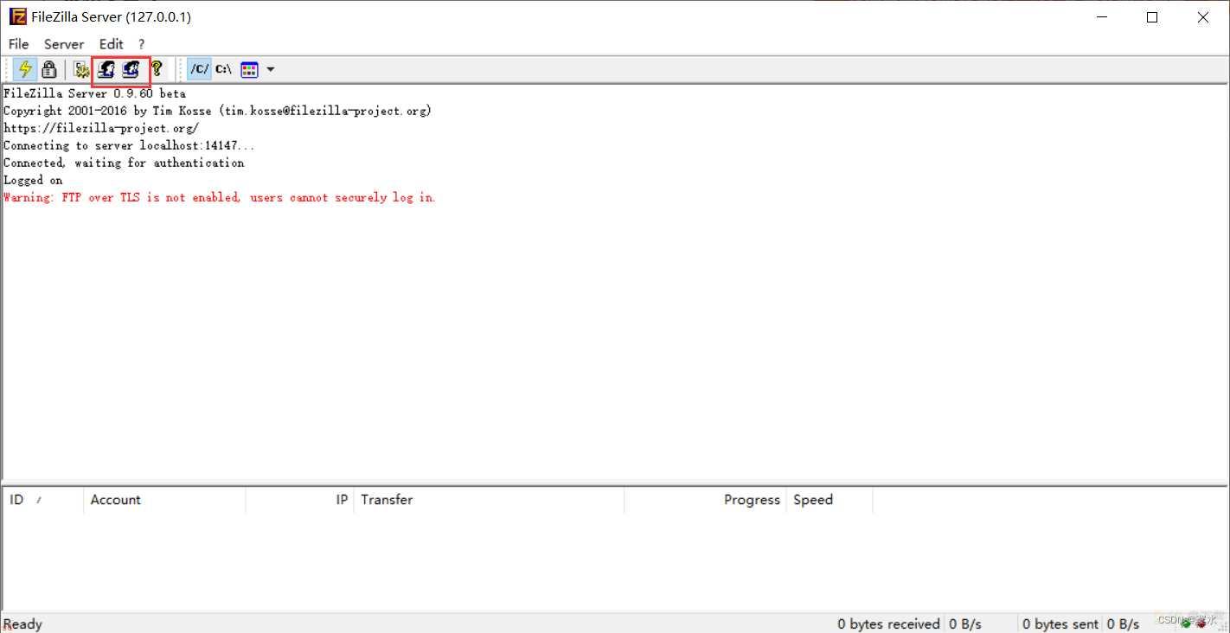1230x633 pixels.
Task: Click the 'FileZilla Server 0.9.60 beta' line
Action: click(x=94, y=93)
